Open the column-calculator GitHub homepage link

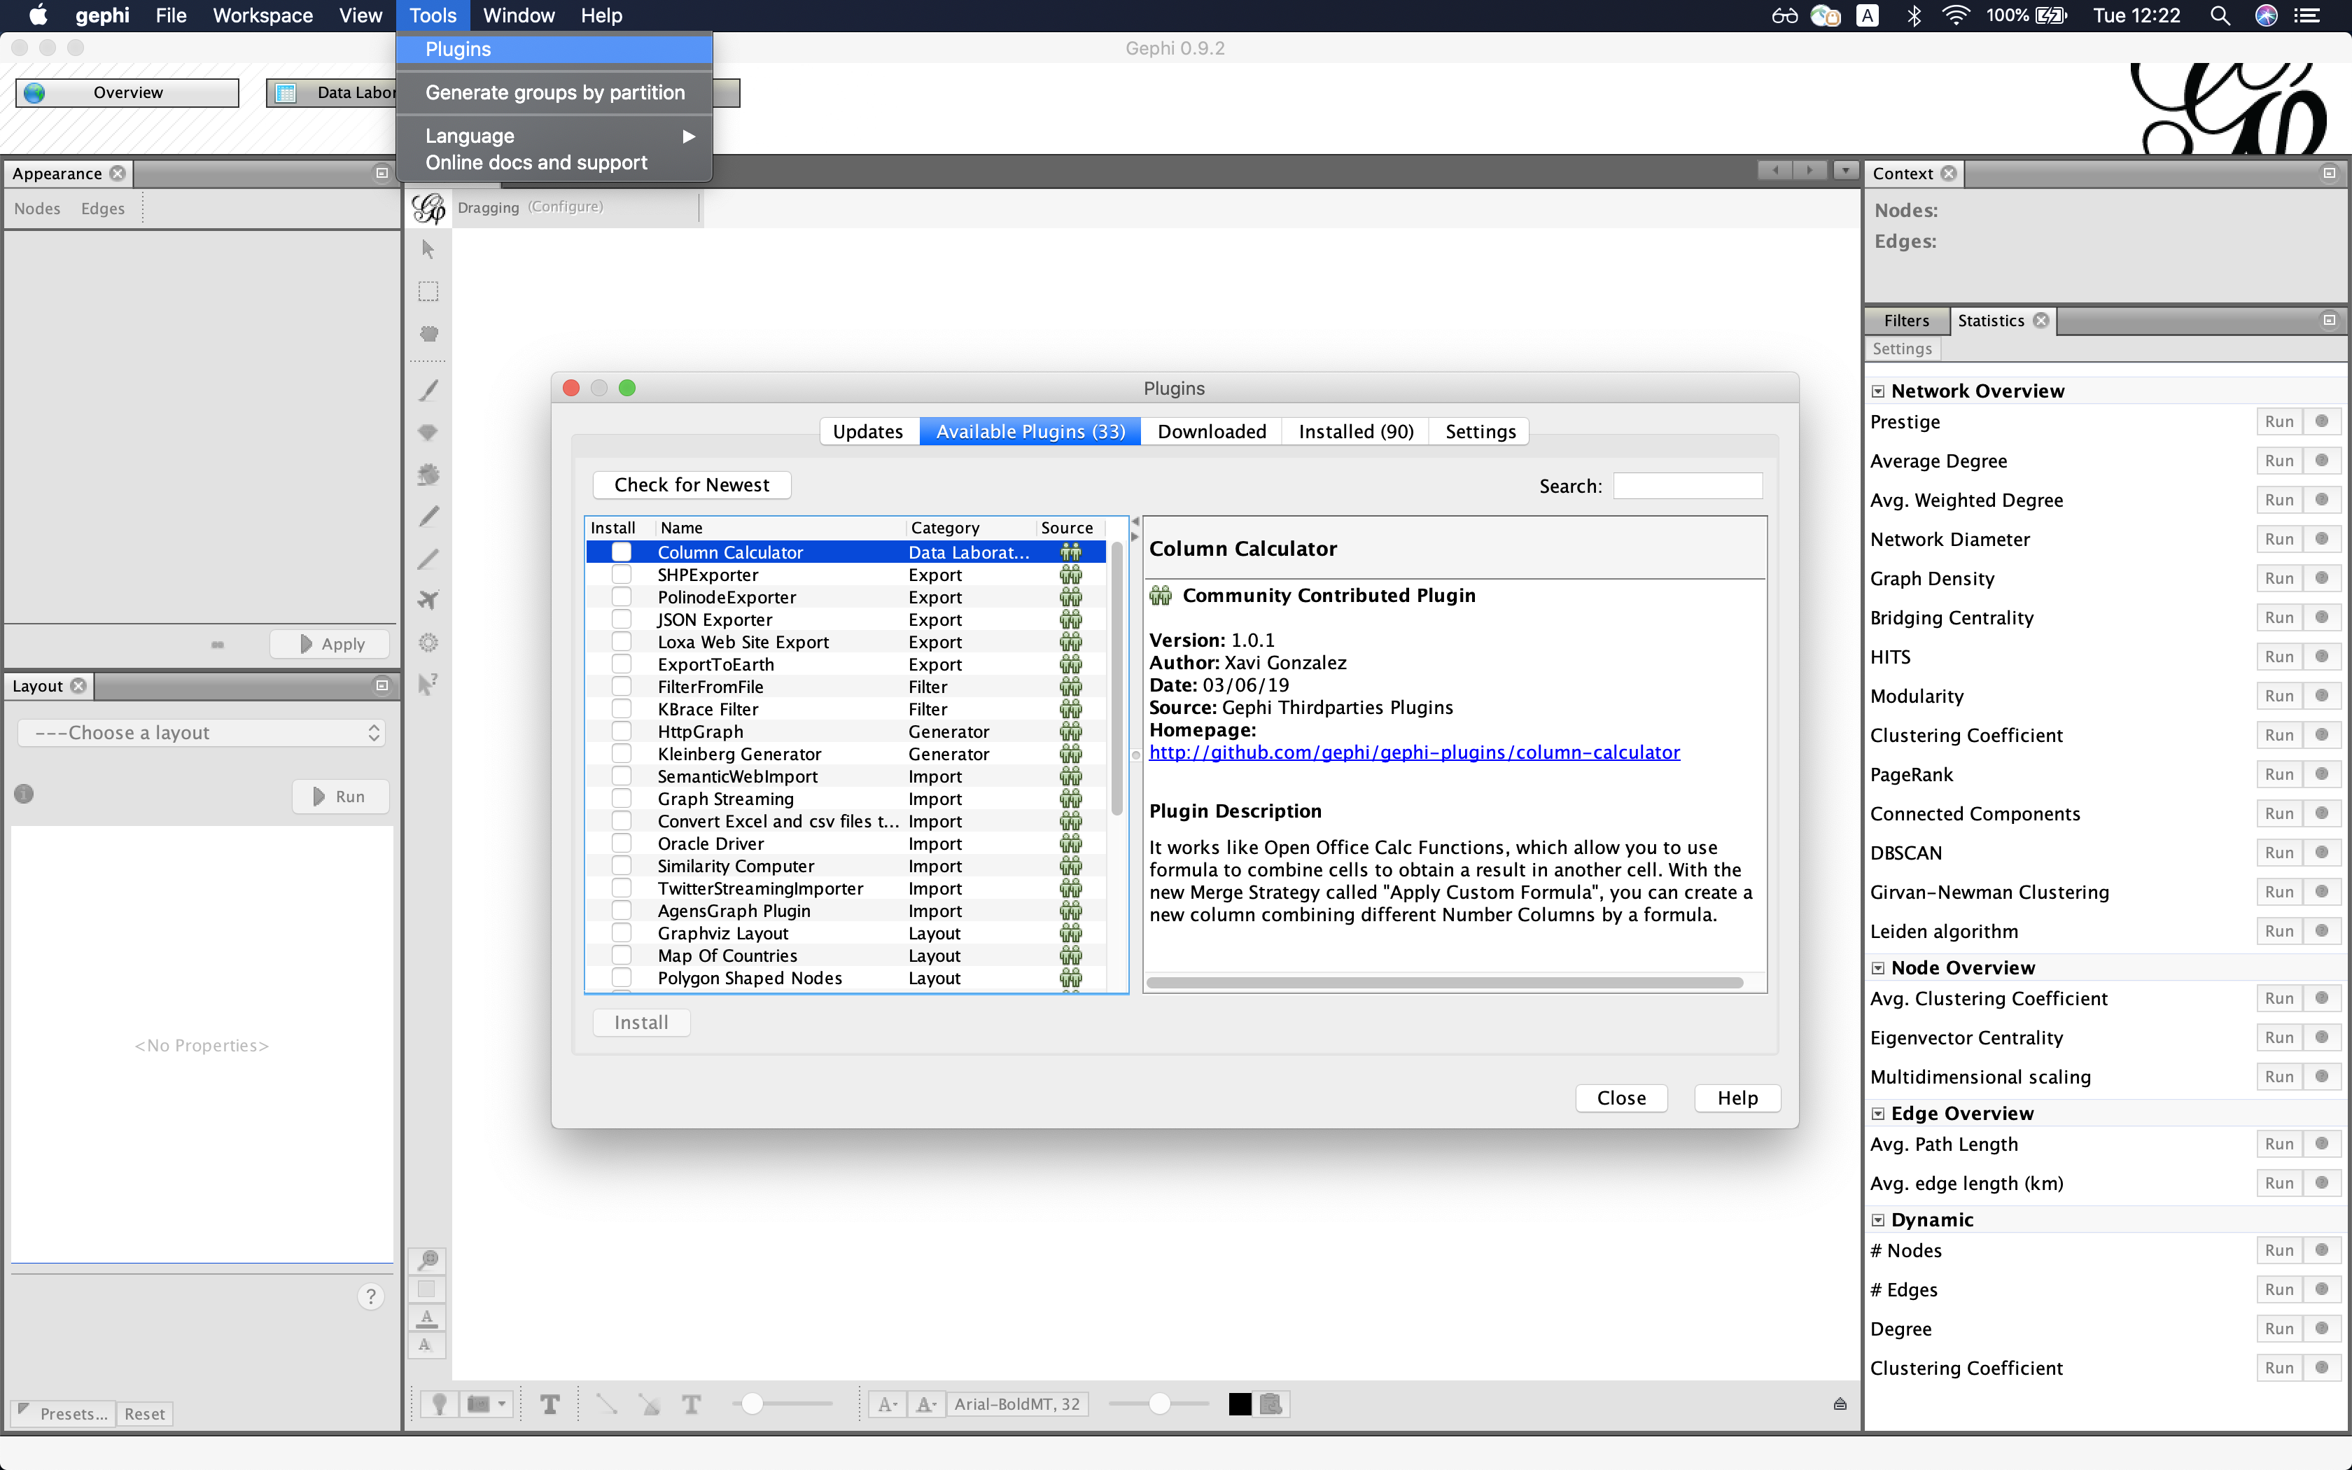(1413, 752)
